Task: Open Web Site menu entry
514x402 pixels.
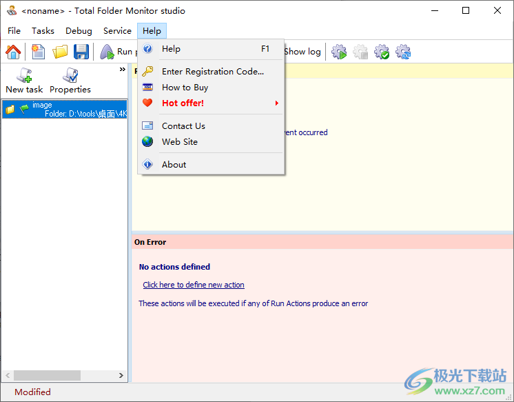Action: tap(211, 142)
